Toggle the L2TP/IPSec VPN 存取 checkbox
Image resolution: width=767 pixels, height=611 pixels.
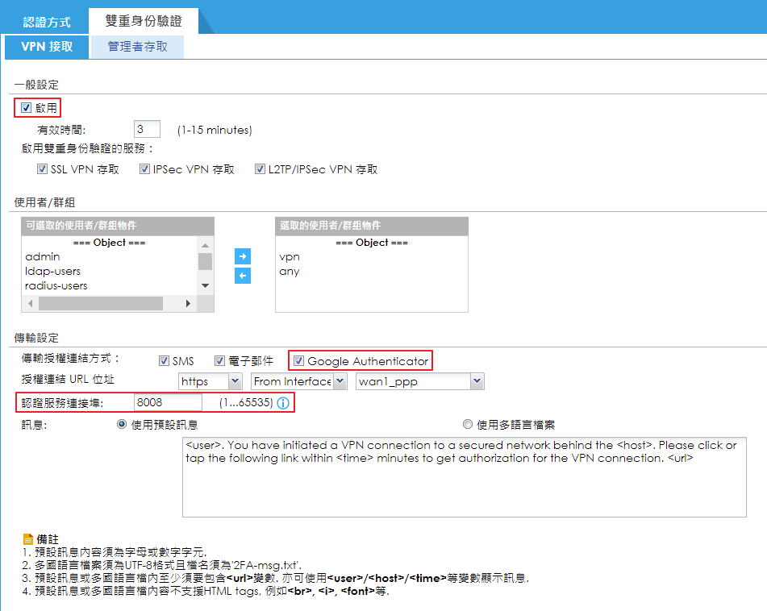coord(260,169)
